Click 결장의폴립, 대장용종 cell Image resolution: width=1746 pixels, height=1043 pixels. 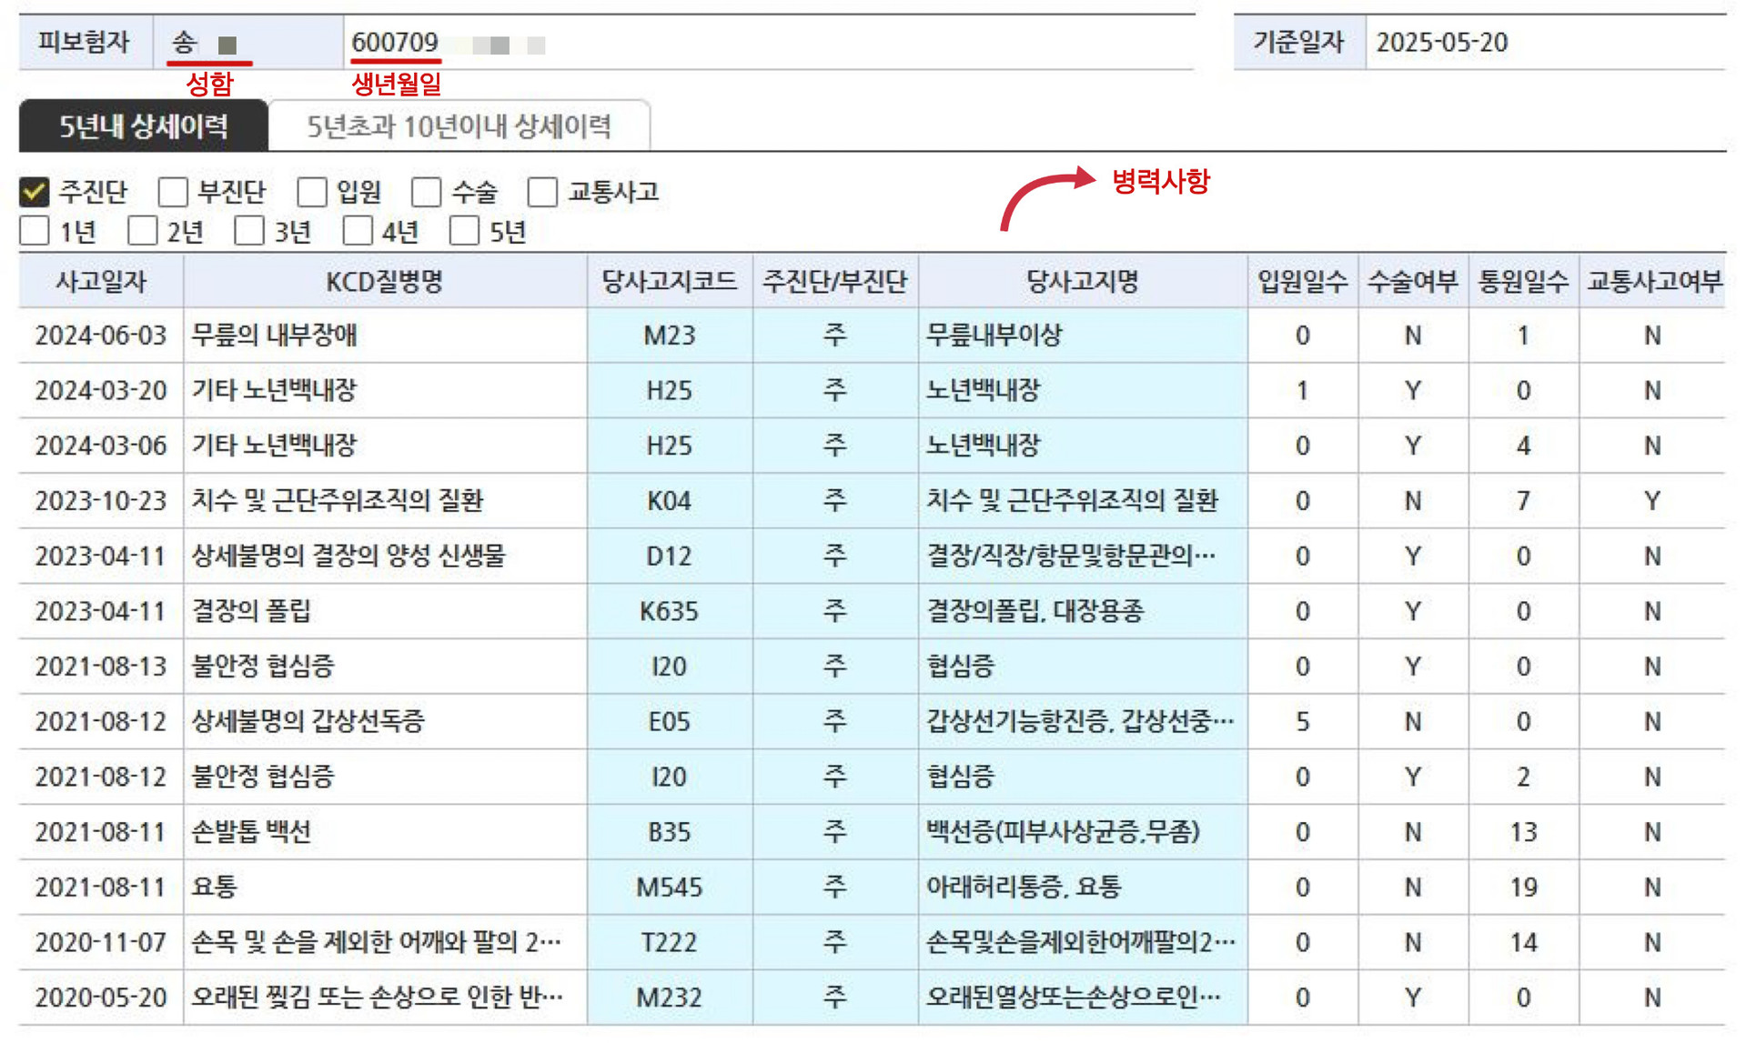1083,611
